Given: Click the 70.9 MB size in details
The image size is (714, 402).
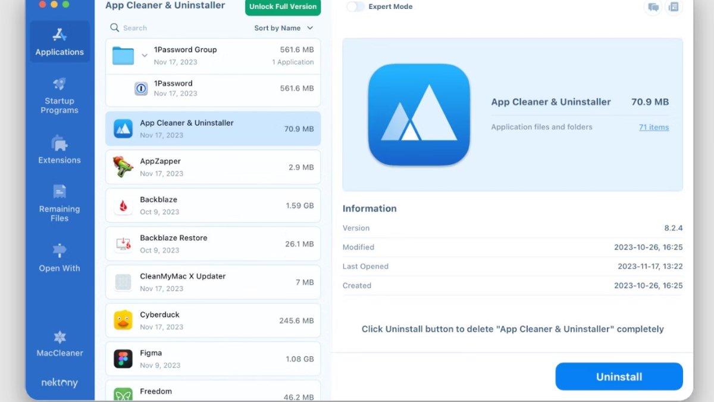Looking at the screenshot, I should pyautogui.click(x=650, y=102).
